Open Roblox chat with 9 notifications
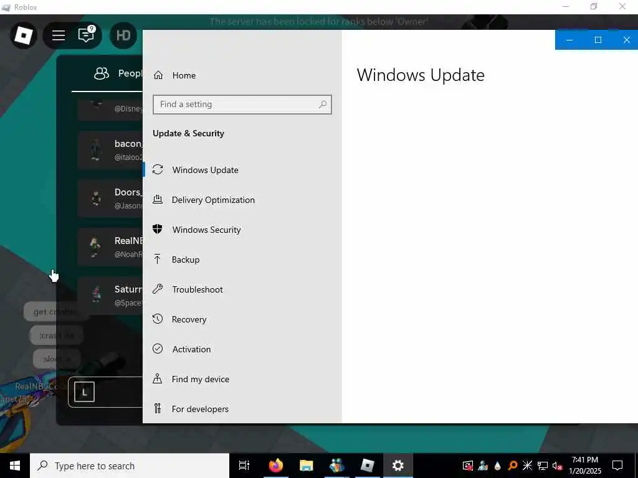Viewport: 638px width, 478px height. 86,35
